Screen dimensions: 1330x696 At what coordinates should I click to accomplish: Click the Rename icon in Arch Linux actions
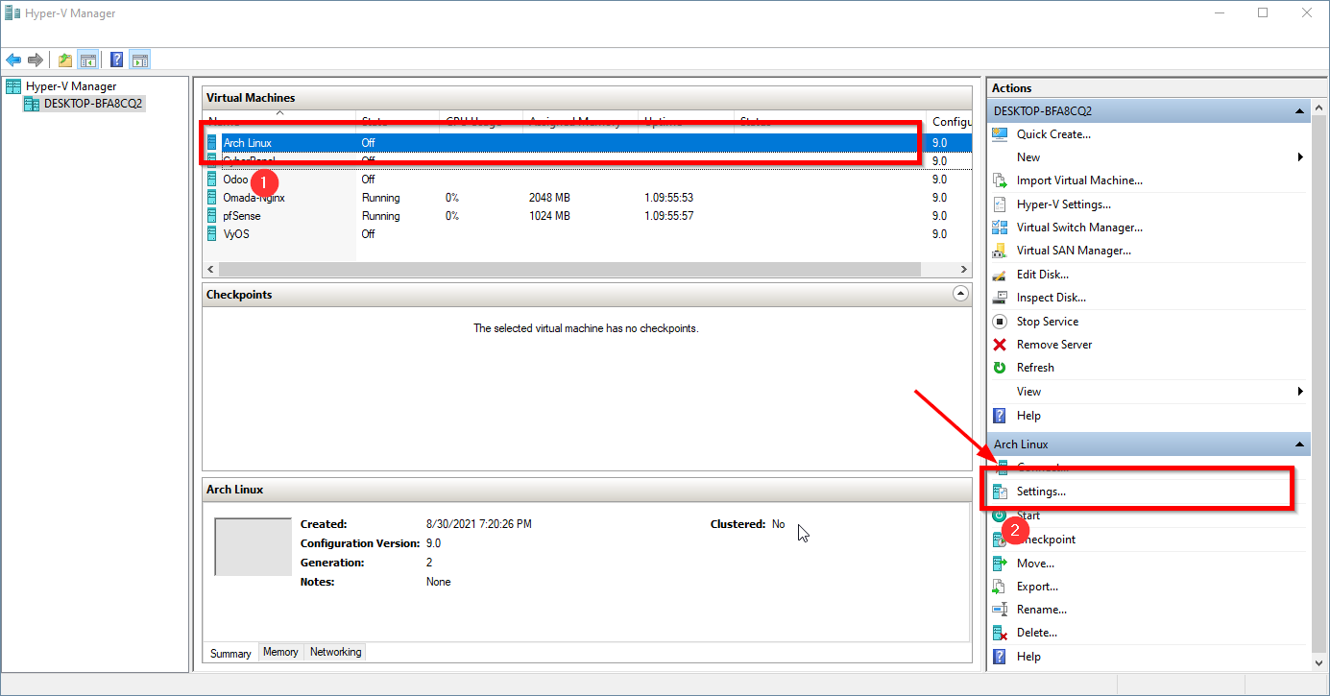(1000, 610)
